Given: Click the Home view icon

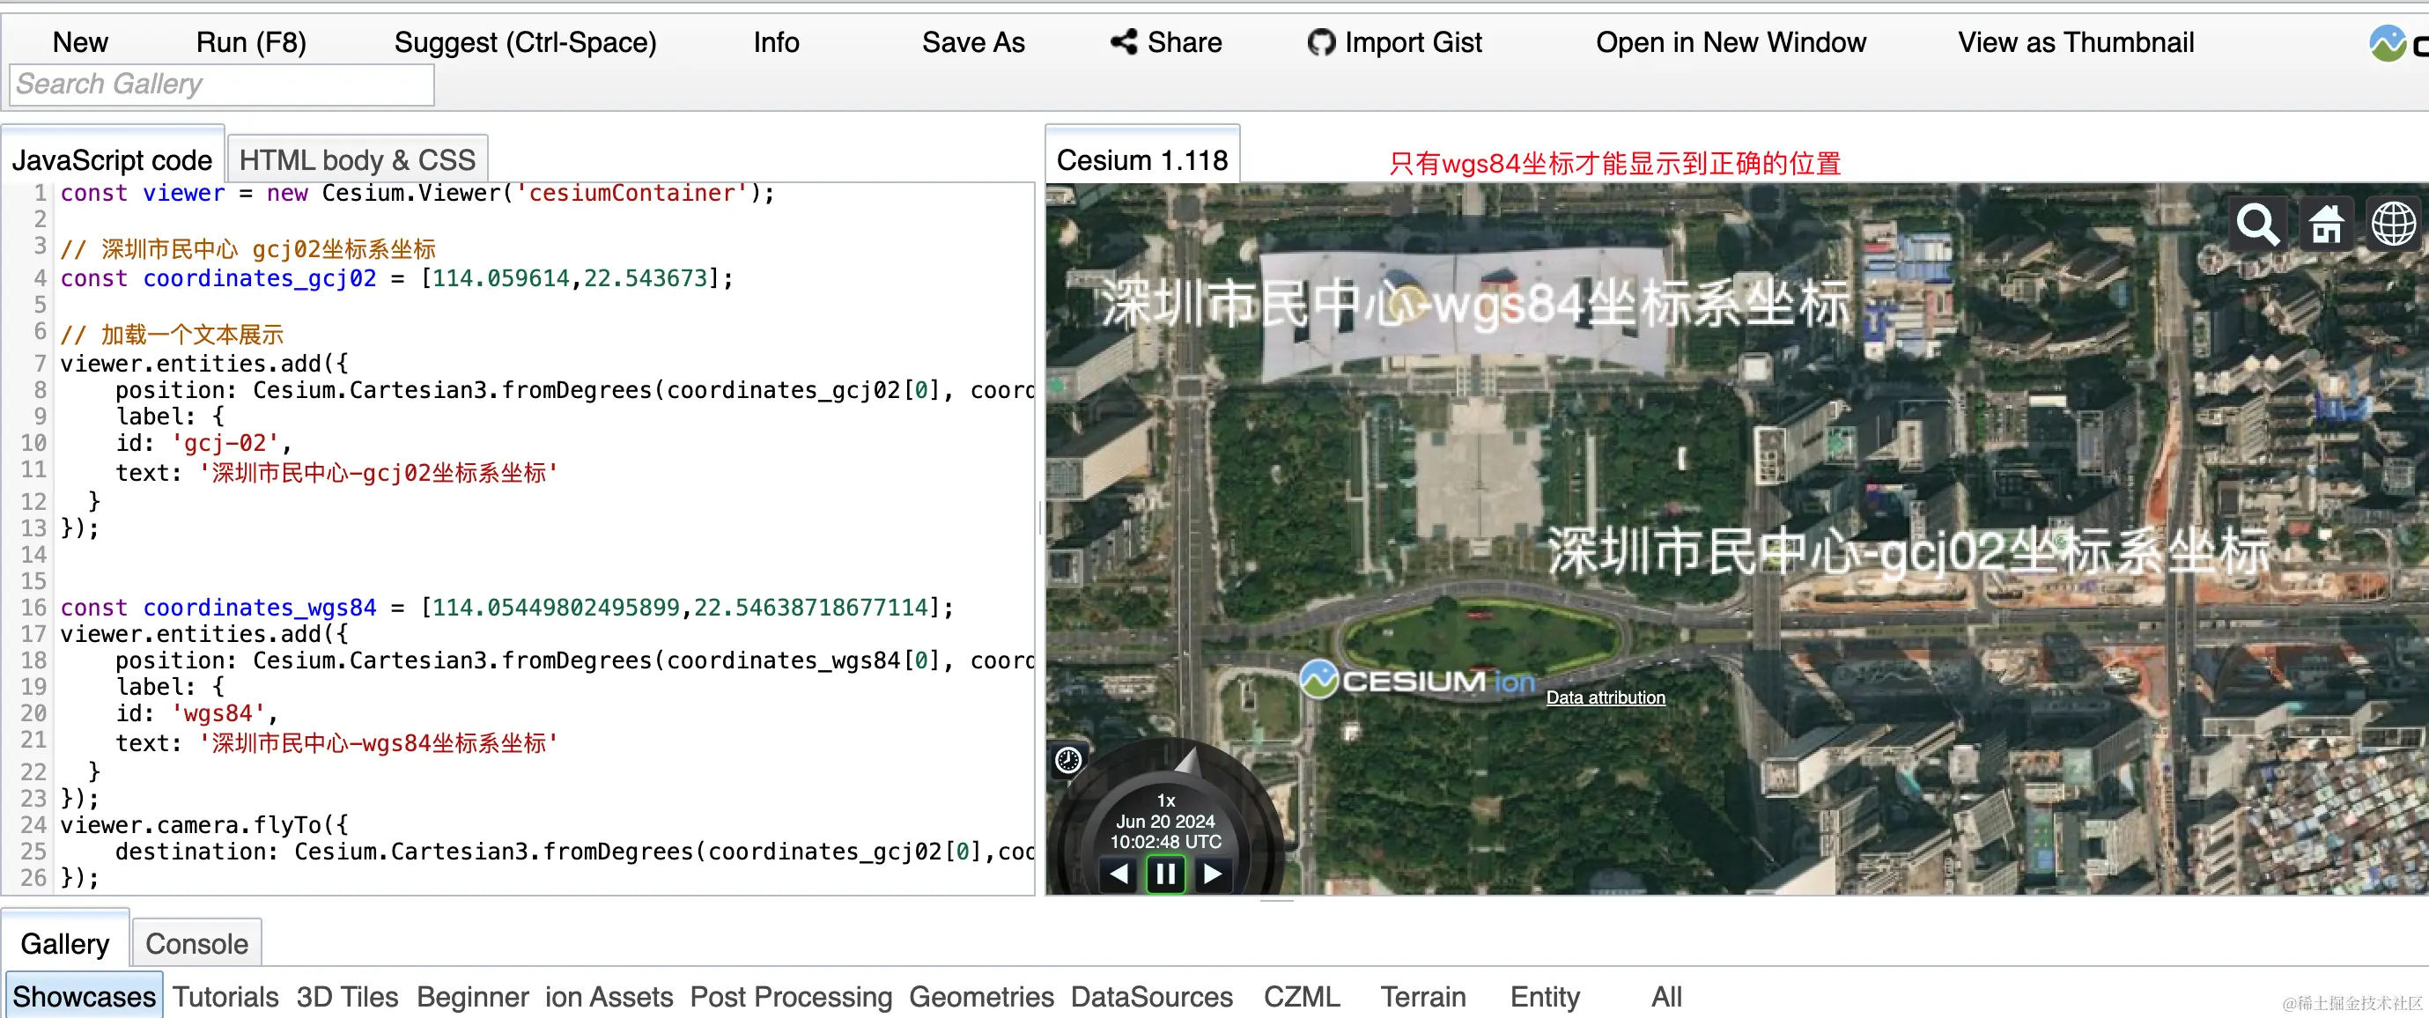Looking at the screenshot, I should (2325, 225).
